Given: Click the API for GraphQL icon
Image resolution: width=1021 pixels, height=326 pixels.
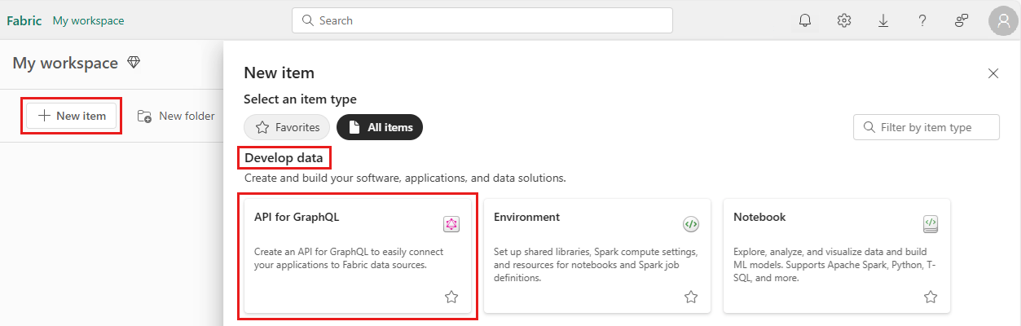Looking at the screenshot, I should pos(451,224).
